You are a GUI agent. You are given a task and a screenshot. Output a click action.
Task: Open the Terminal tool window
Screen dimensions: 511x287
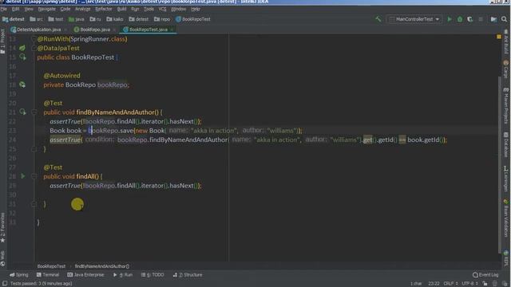[x=48, y=275]
